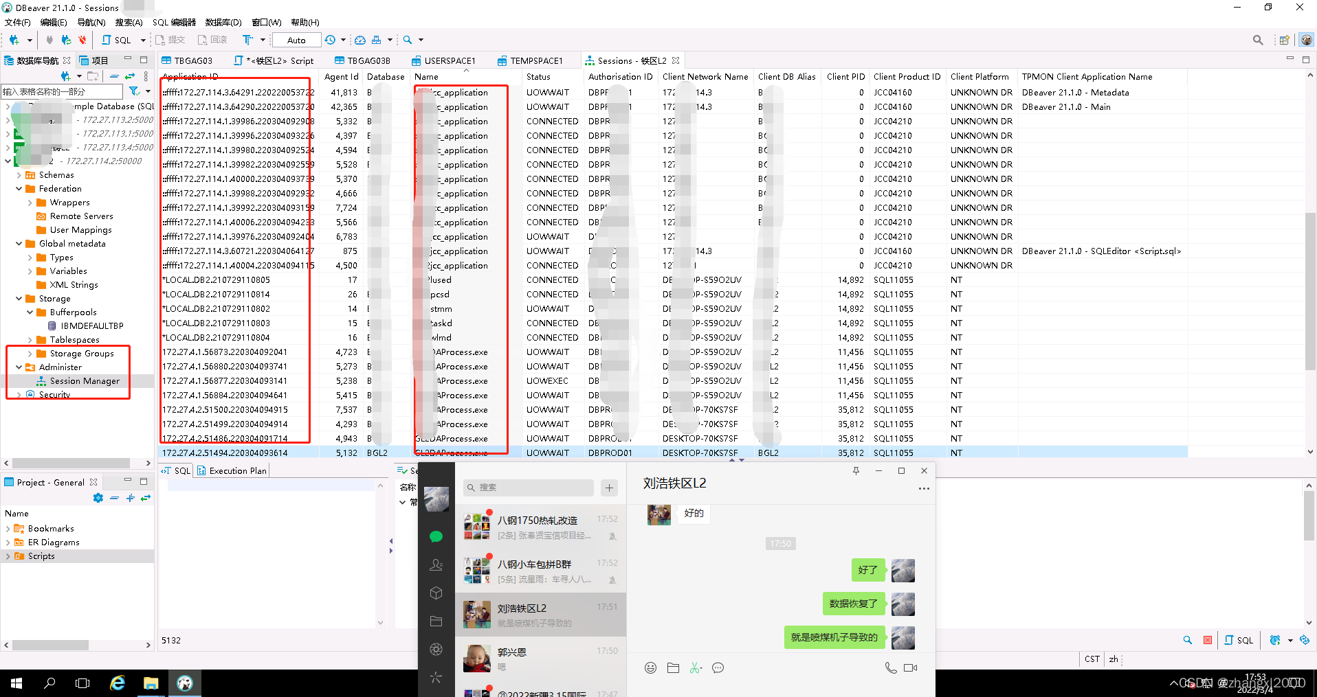Open the Database menu (数据库)

point(223,22)
